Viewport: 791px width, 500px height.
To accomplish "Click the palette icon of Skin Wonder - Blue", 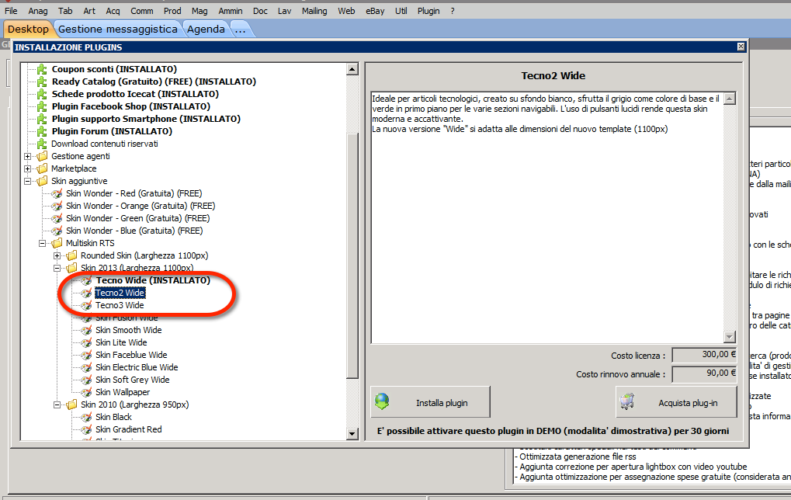I will click(57, 231).
